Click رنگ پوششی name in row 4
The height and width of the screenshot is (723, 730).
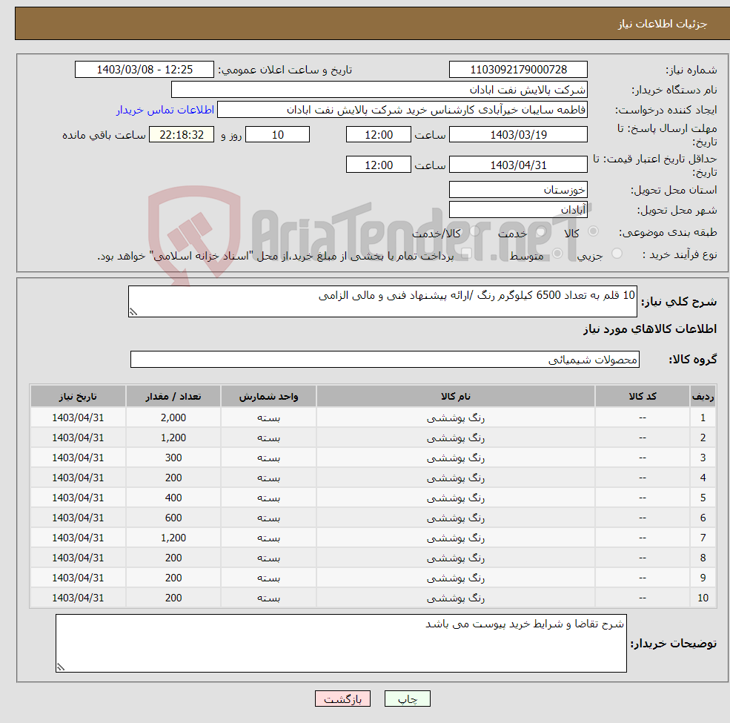[x=455, y=478]
